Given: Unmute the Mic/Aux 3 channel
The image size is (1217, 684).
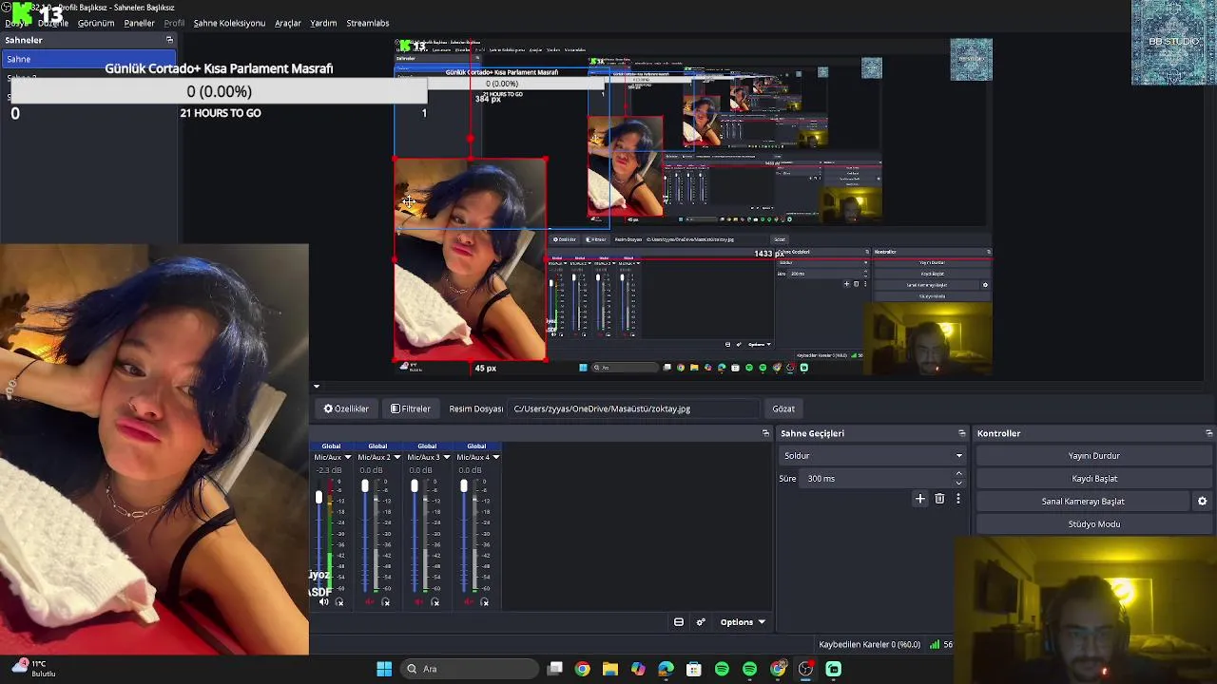Looking at the screenshot, I should 419,602.
